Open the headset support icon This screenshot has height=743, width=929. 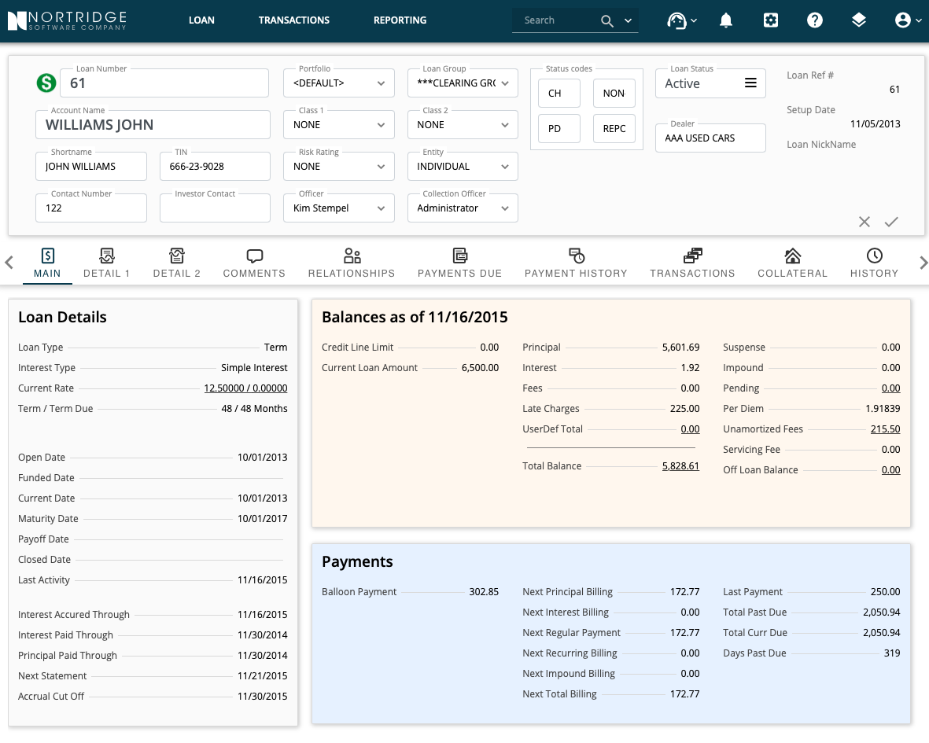[x=676, y=20]
